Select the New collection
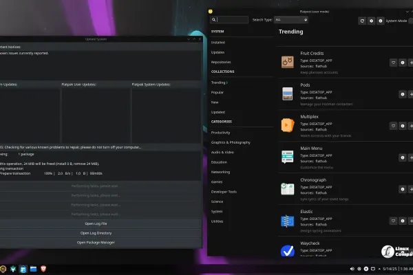This screenshot has height=275, width=413. [215, 102]
